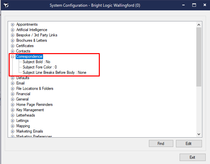This screenshot has width=210, height=164.
Task: Collapse the Correspondence tree node
Action: click(x=13, y=56)
